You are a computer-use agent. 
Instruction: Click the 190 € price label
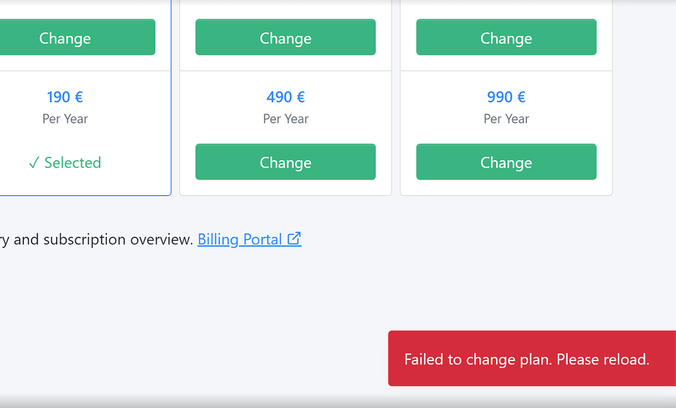point(65,97)
